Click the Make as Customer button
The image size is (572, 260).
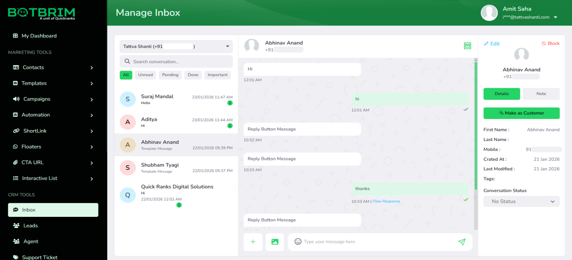pos(521,113)
